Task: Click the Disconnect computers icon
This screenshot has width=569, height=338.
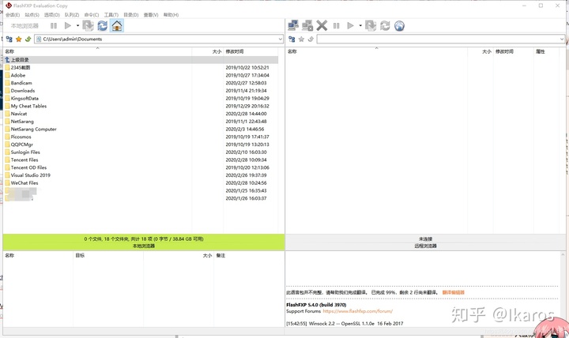Action: [x=307, y=26]
